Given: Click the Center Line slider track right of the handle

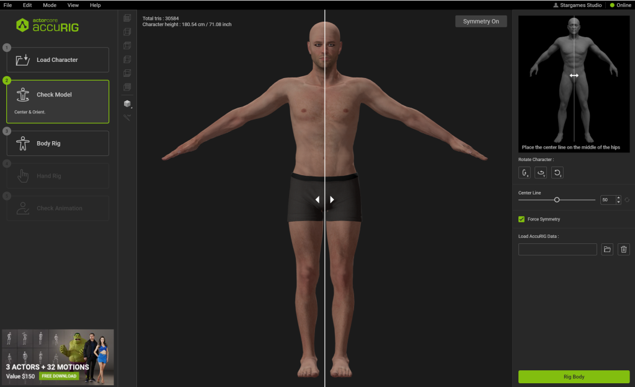Looking at the screenshot, I should pyautogui.click(x=577, y=200).
